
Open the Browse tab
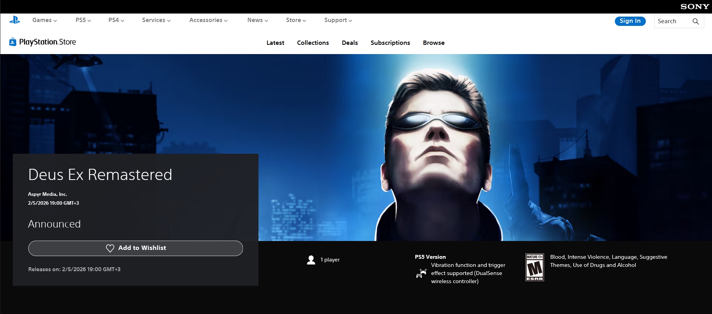pyautogui.click(x=434, y=43)
